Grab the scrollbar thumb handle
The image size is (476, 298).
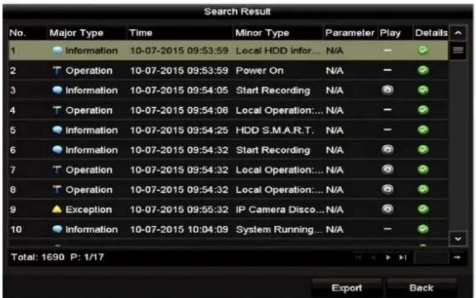coord(458,50)
